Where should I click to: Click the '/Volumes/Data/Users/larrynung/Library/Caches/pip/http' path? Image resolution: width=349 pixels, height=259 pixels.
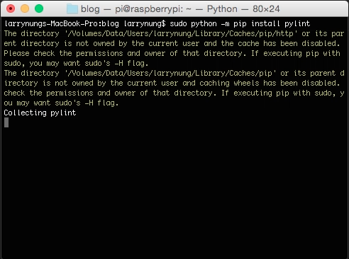[181, 33]
